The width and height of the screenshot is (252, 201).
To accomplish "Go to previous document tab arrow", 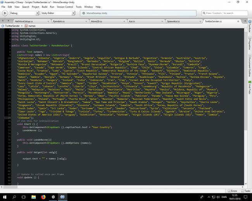I will coord(3,21).
